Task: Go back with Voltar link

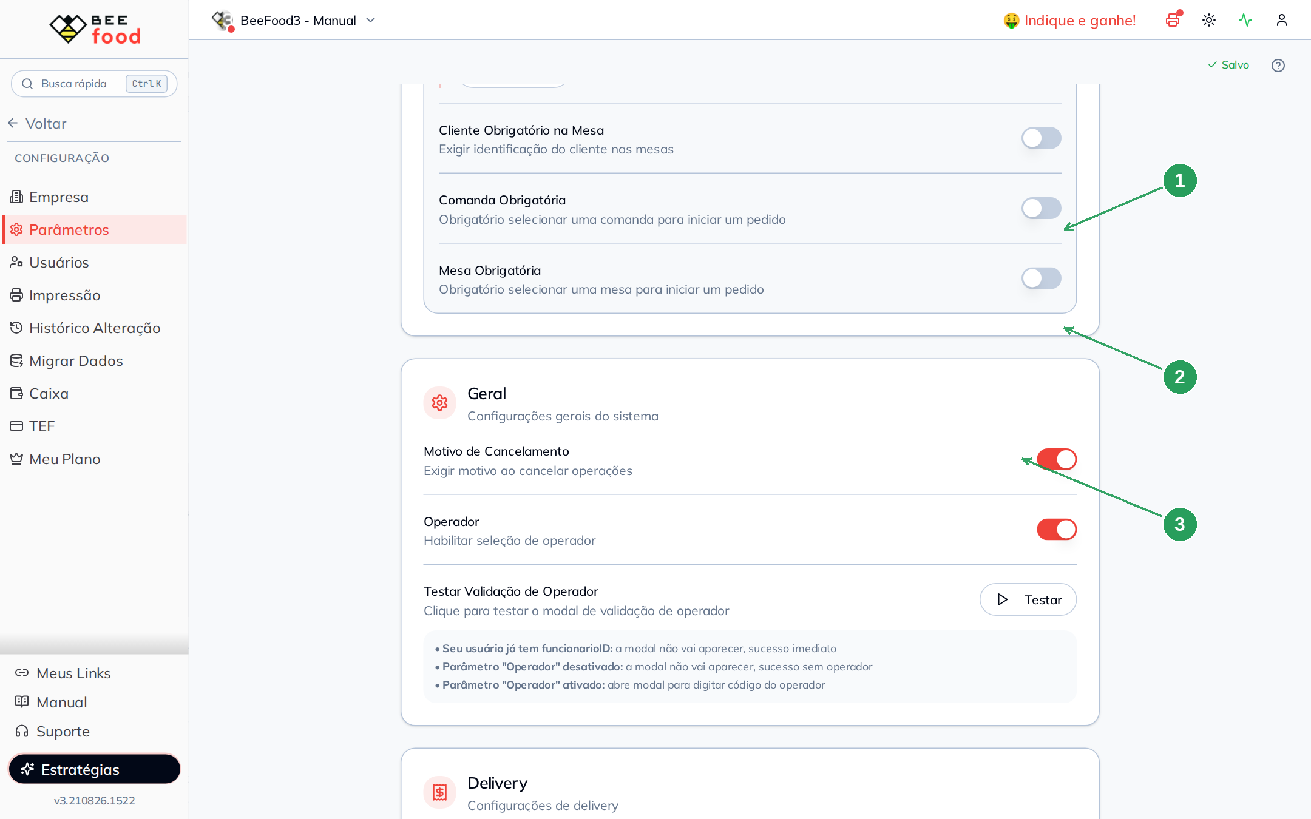Action: tap(37, 123)
